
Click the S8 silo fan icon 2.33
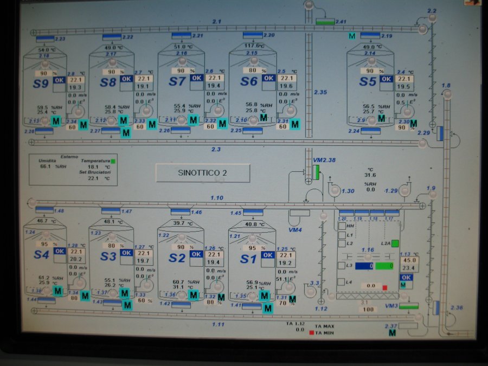click(x=146, y=110)
